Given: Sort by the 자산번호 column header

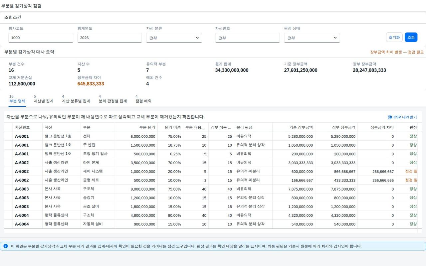Looking at the screenshot, I should click(x=28, y=127).
